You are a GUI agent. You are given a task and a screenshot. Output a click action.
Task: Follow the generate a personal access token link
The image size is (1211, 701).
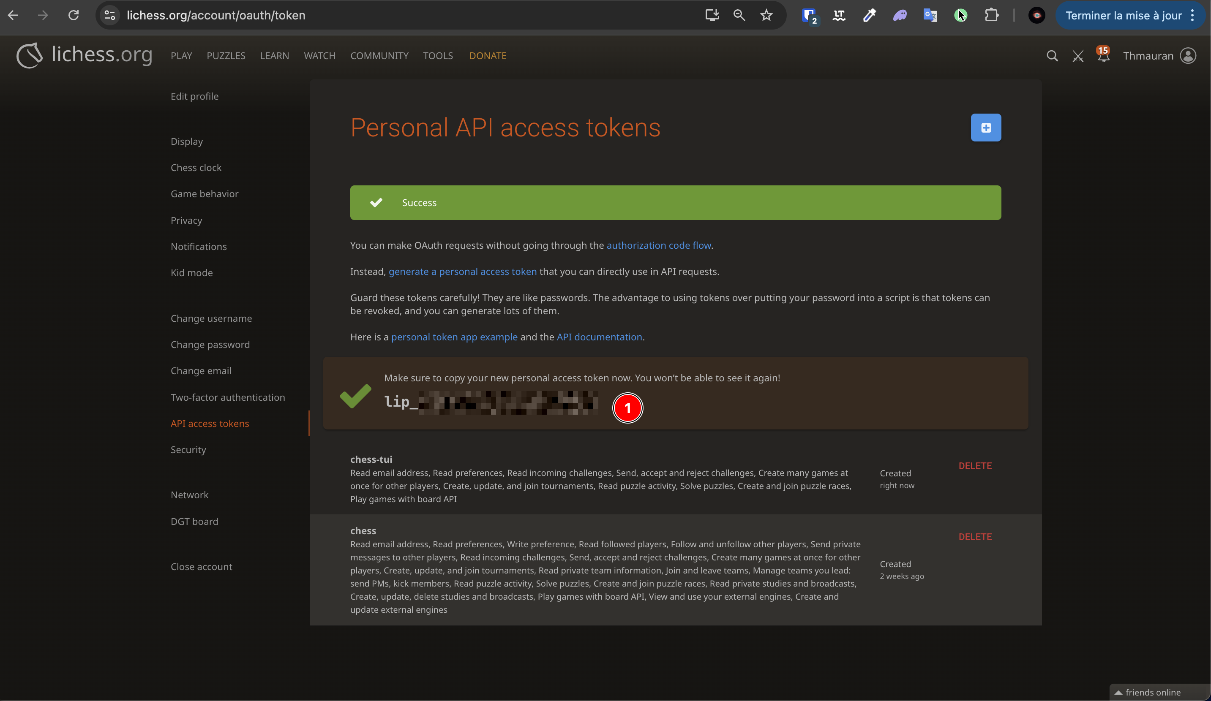[x=463, y=271]
